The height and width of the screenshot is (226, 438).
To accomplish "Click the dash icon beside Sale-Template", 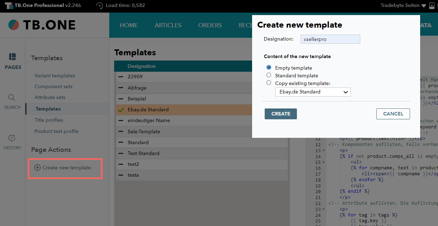I will pyautogui.click(x=121, y=132).
